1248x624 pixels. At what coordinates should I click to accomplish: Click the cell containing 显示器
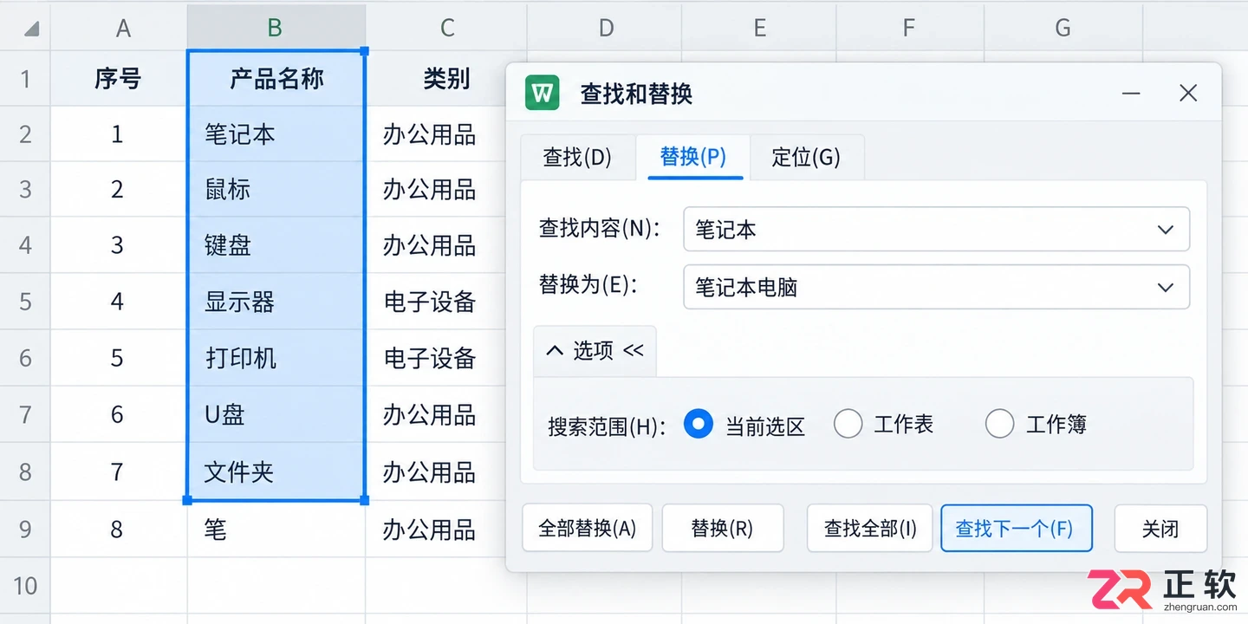[276, 302]
